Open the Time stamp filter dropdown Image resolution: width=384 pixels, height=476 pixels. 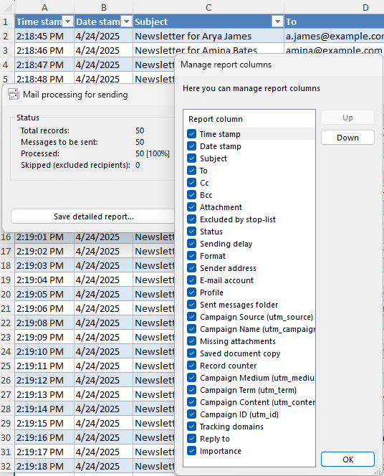pyautogui.click(x=68, y=22)
